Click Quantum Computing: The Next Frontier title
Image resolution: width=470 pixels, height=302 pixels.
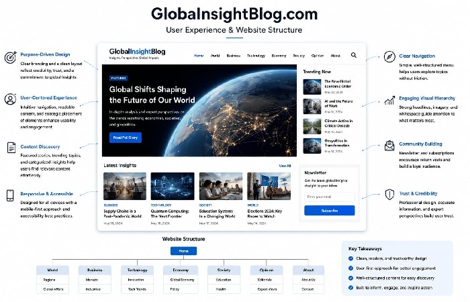170,213
